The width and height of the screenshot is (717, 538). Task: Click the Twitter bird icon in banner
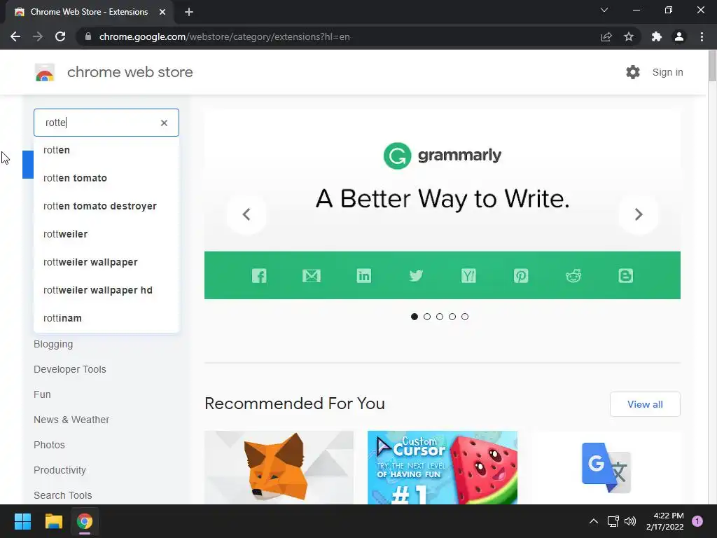pos(416,275)
